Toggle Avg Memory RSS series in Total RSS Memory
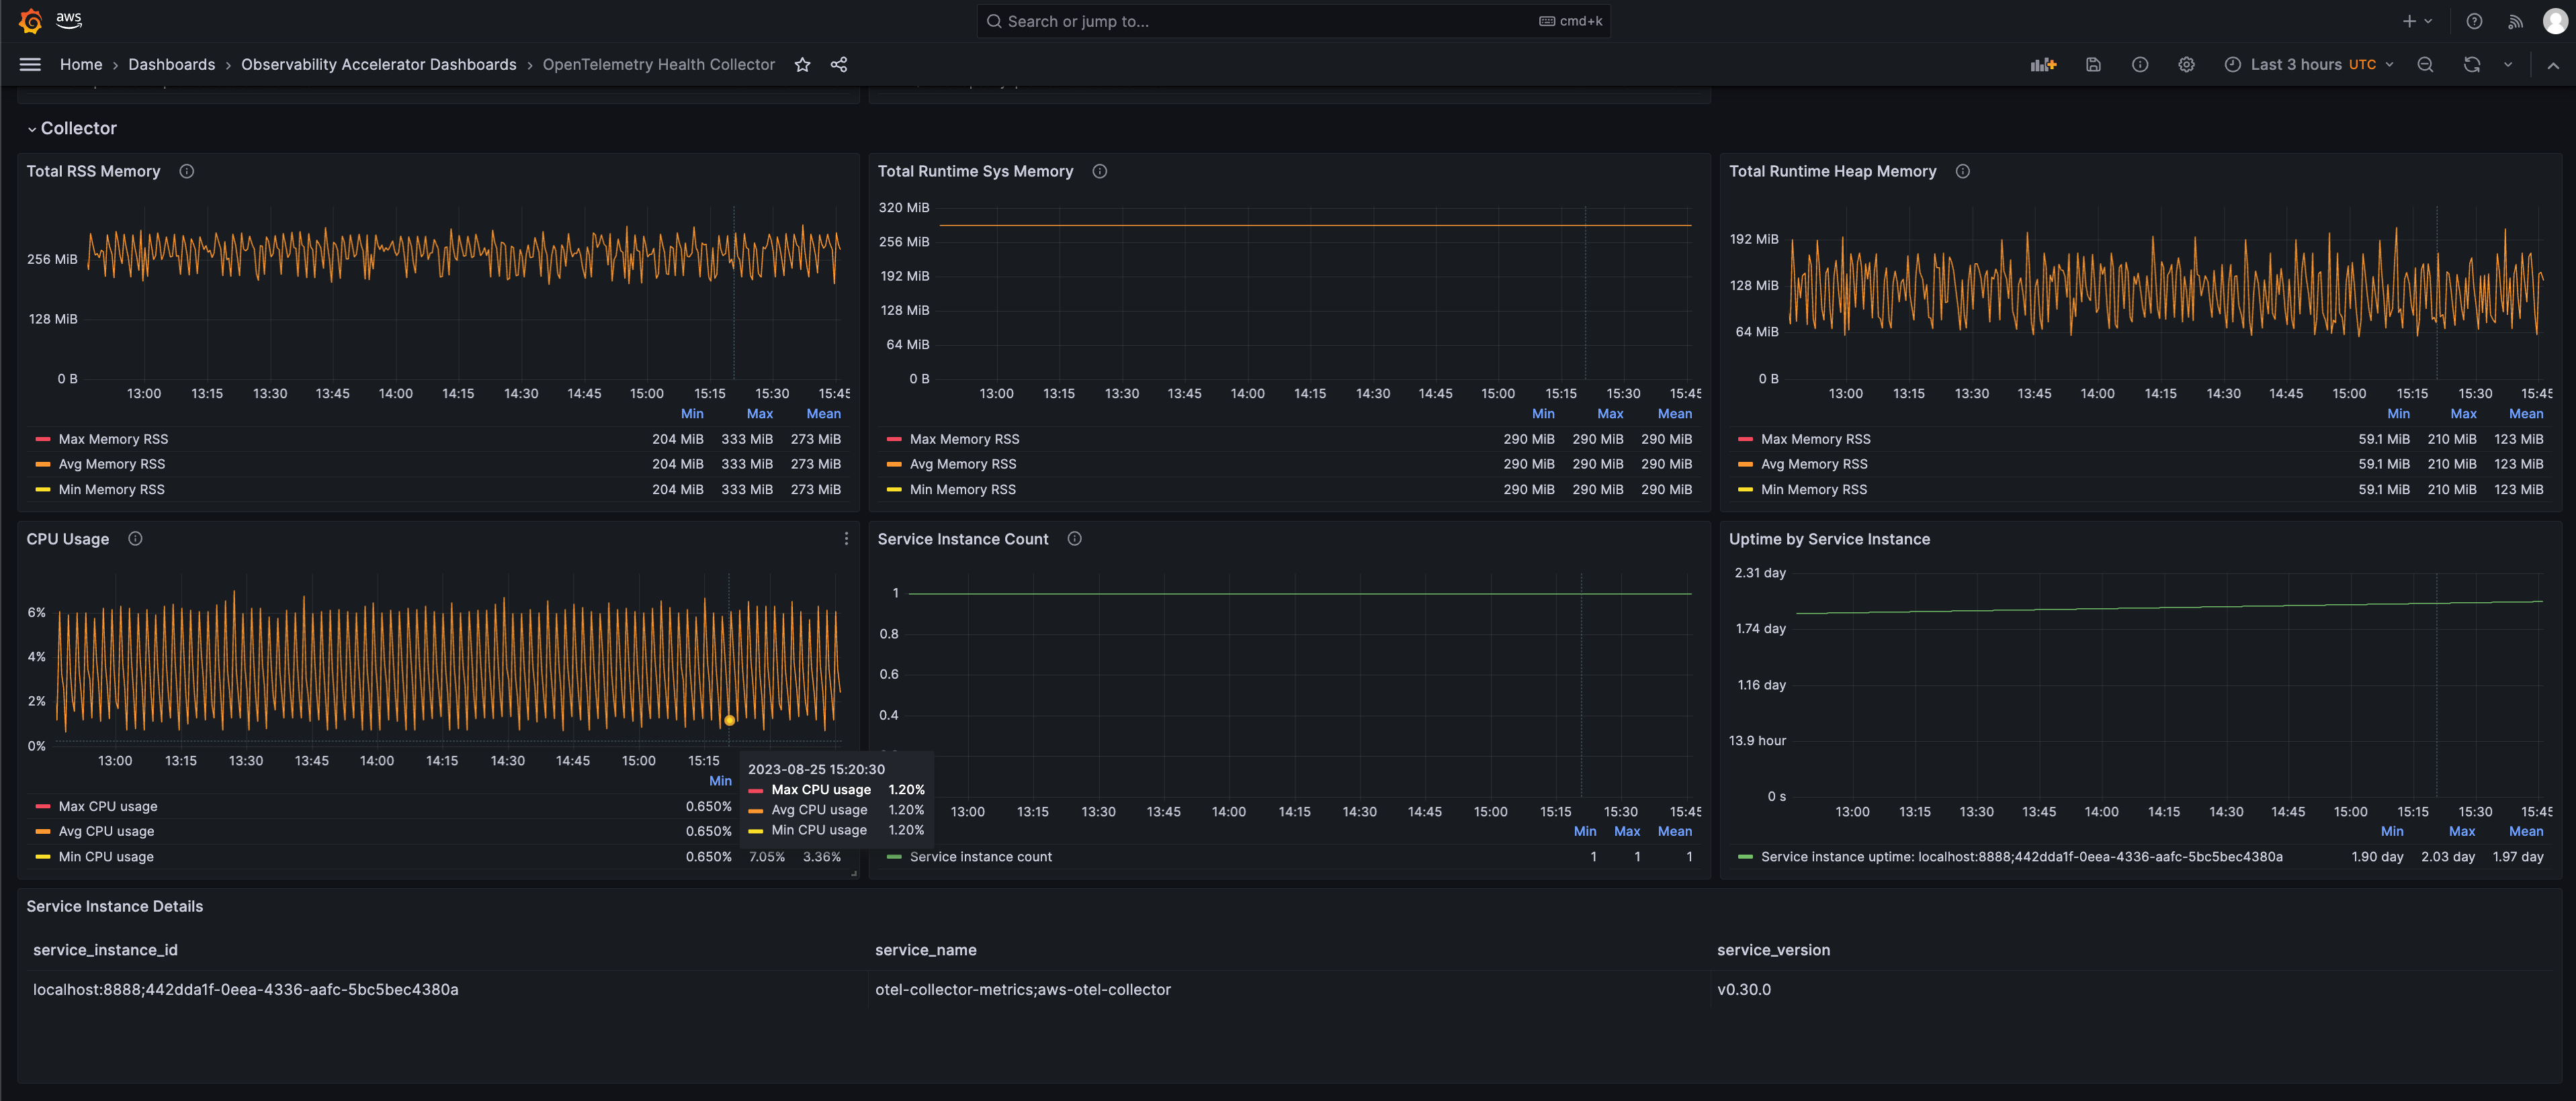2576x1101 pixels. pyautogui.click(x=112, y=465)
